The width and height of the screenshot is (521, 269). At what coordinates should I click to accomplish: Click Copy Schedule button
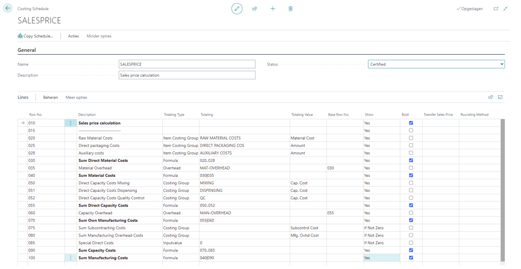35,36
